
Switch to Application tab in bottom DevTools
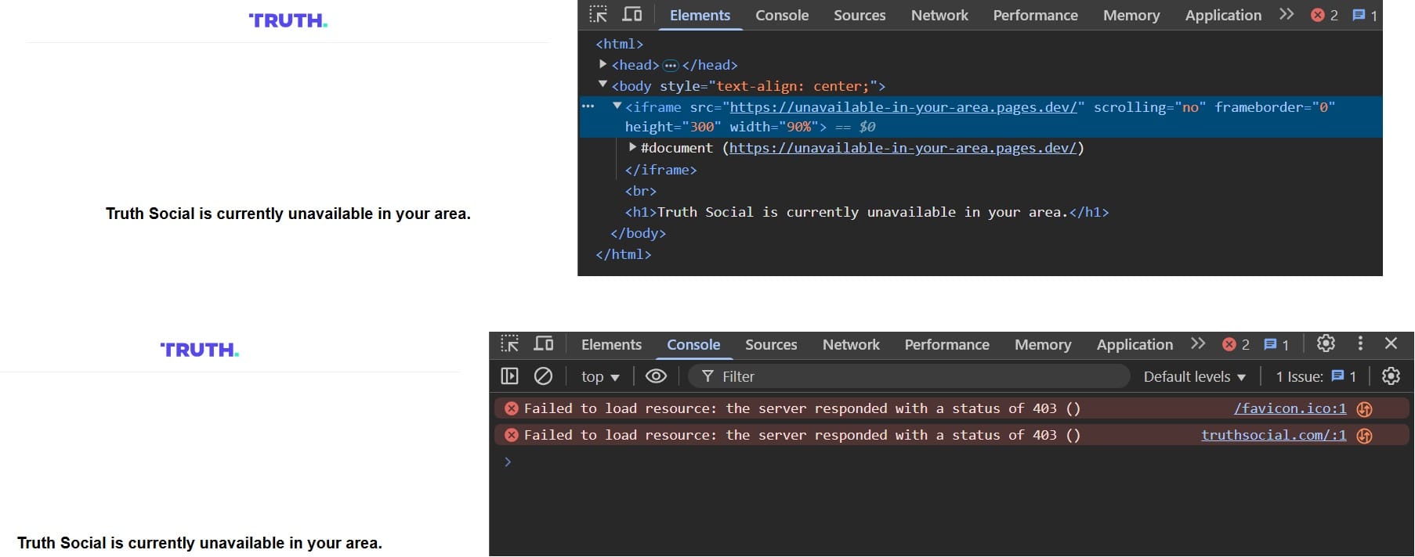click(1135, 345)
